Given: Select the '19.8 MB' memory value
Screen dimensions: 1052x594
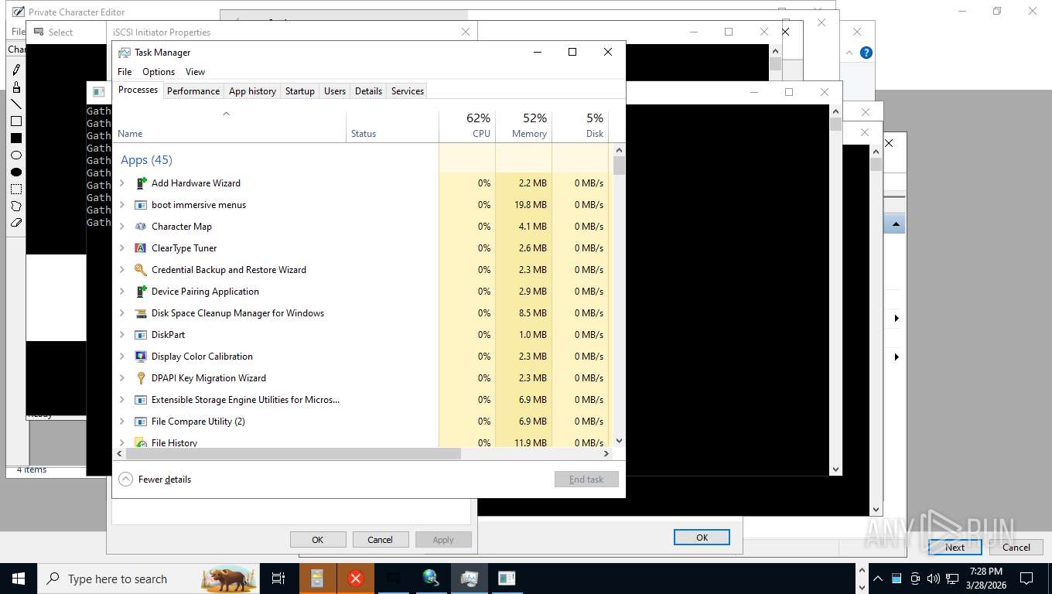Looking at the screenshot, I should coord(530,205).
